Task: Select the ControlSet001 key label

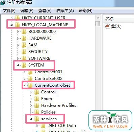Action: [x=49, y=72]
